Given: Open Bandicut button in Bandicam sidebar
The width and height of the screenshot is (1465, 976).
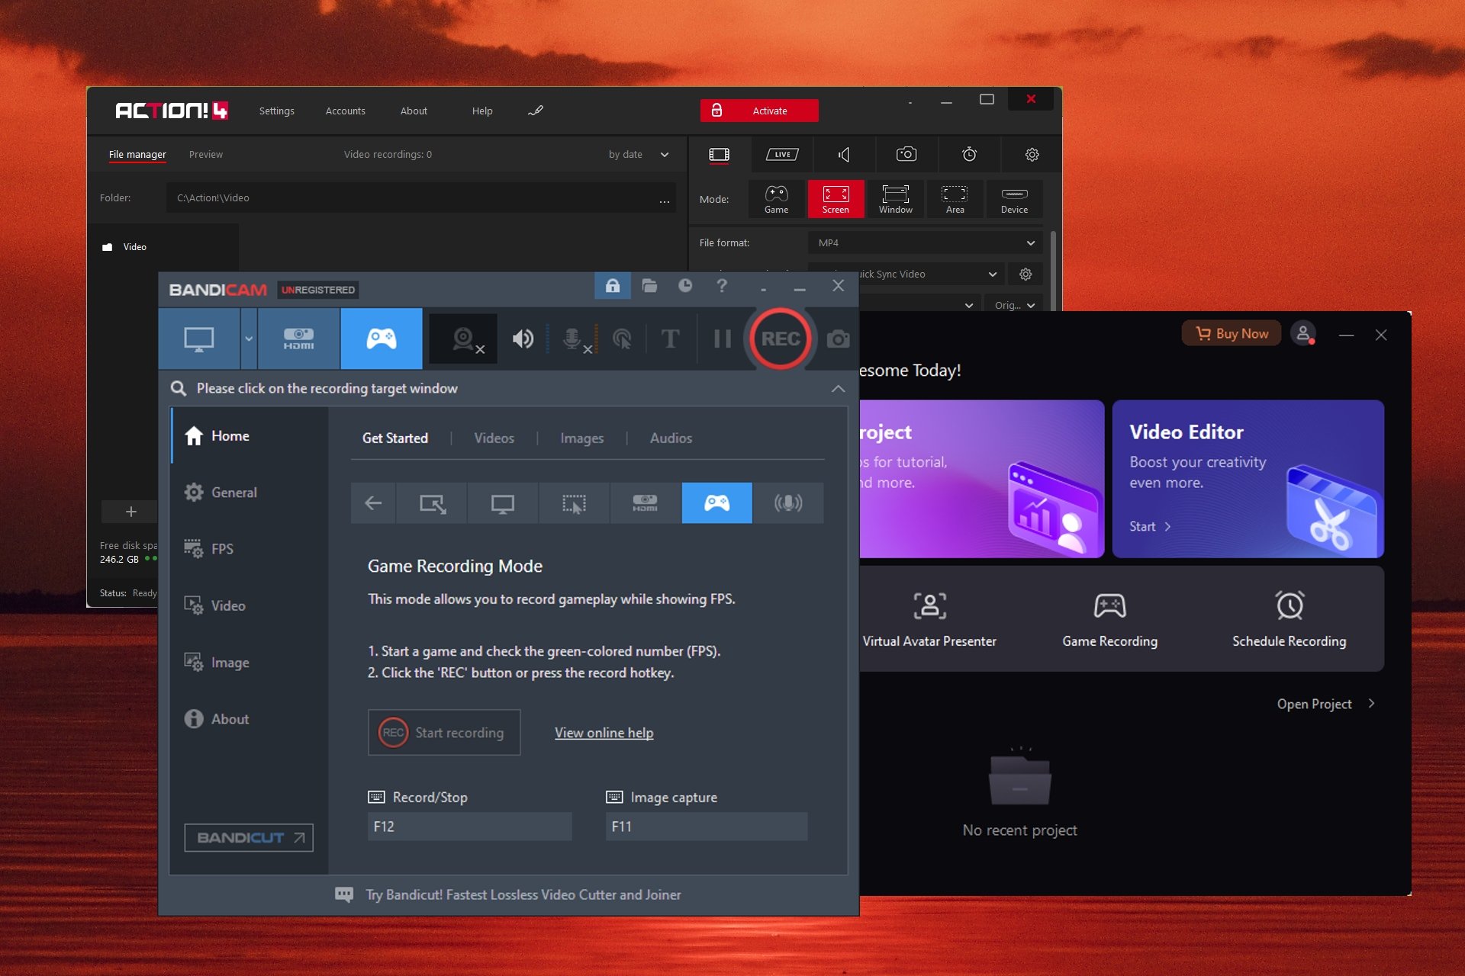Looking at the screenshot, I should 249,837.
